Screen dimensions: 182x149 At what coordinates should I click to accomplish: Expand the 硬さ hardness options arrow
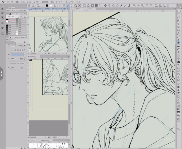pyautogui.click(x=25, y=55)
